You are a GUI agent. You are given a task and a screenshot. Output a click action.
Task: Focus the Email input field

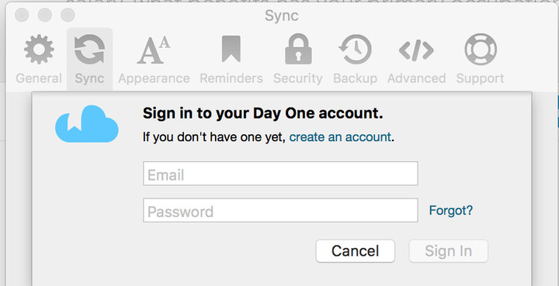(280, 174)
